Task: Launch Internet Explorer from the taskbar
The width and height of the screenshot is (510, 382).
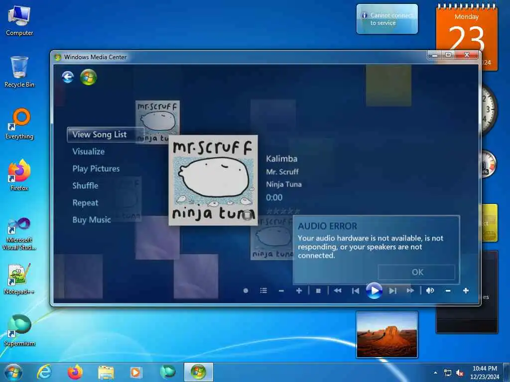Action: click(44, 372)
